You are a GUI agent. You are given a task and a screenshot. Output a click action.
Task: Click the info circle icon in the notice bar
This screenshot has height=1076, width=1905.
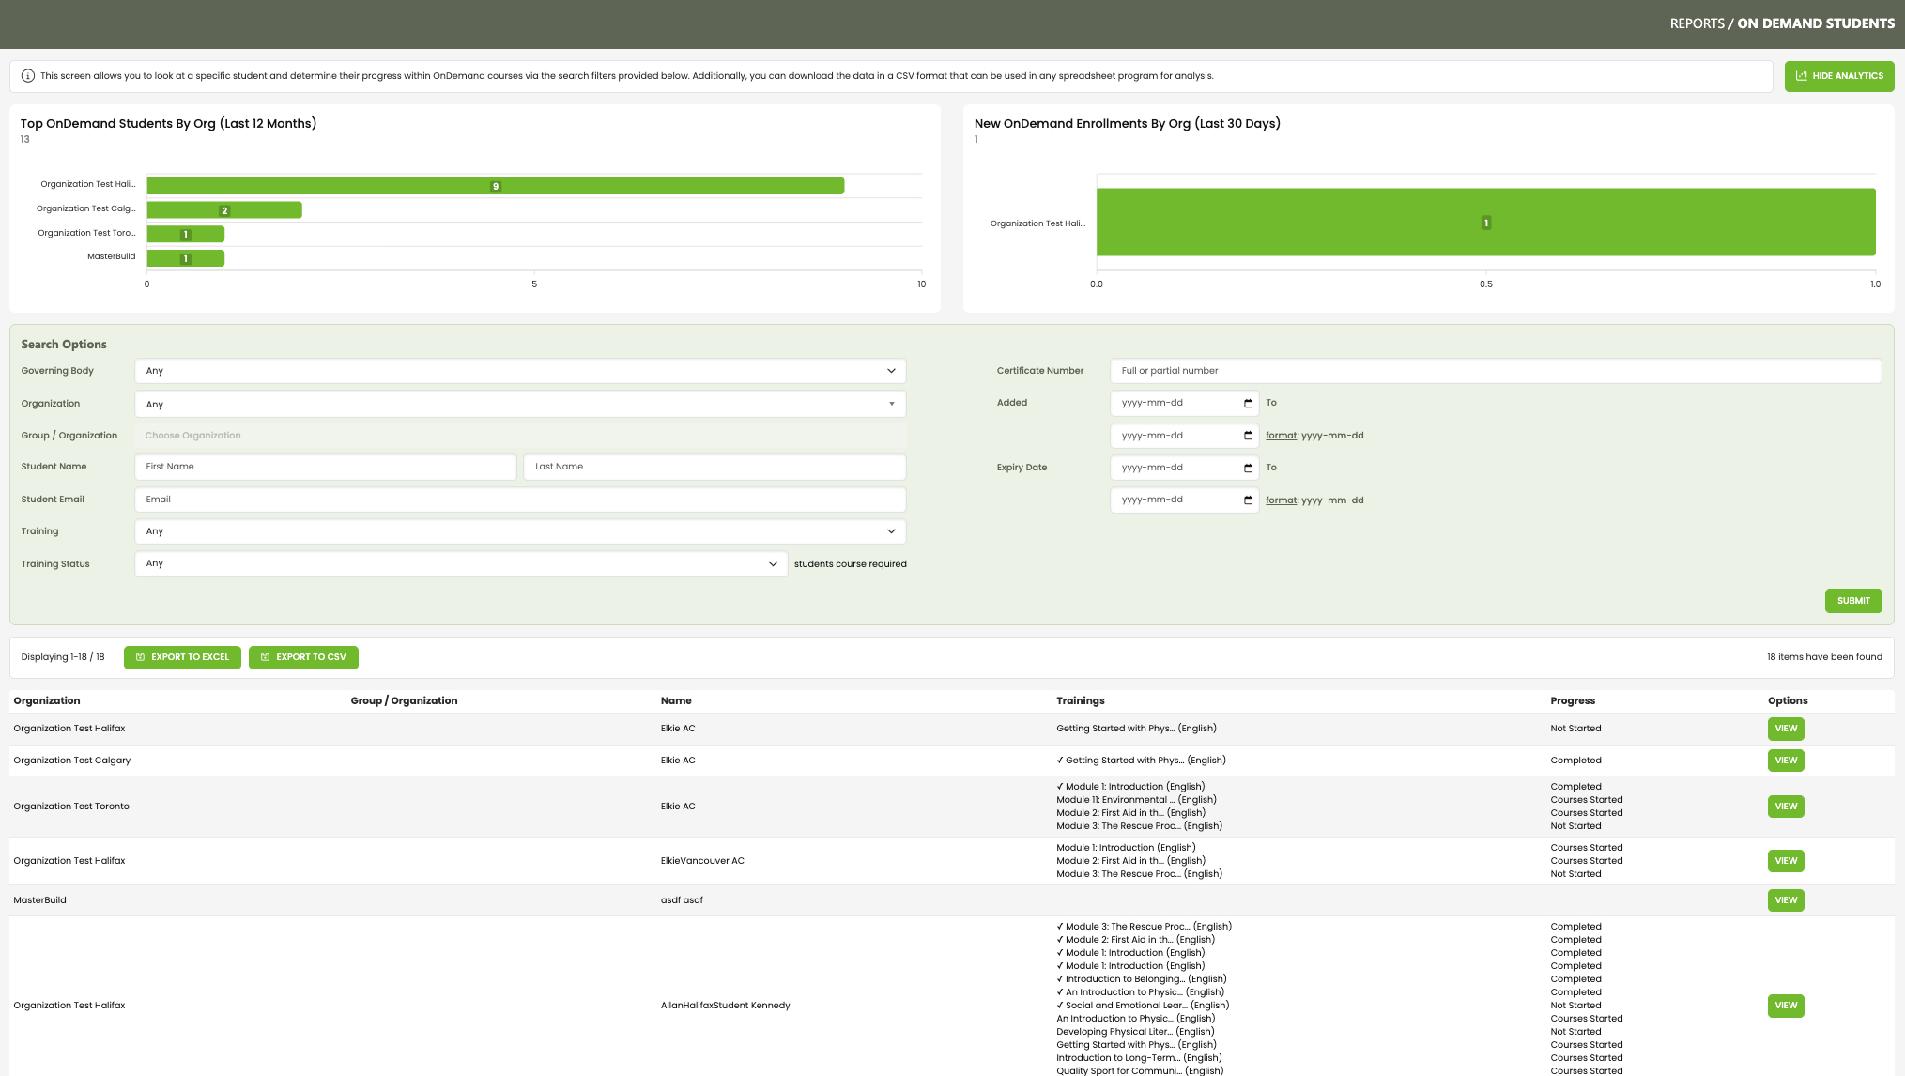click(28, 76)
